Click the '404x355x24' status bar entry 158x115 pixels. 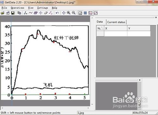point(140,113)
